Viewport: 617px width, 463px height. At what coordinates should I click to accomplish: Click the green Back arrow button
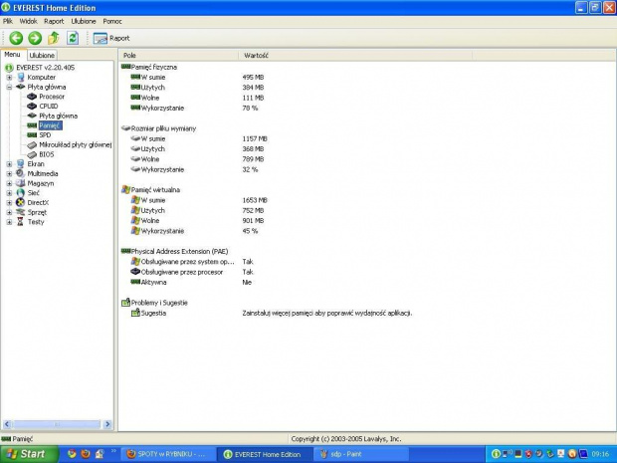point(16,38)
